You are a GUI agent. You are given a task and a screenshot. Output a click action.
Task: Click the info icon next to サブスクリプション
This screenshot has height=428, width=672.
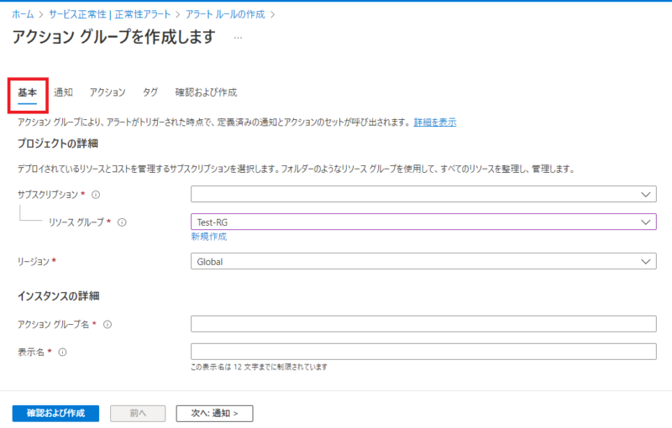(96, 195)
